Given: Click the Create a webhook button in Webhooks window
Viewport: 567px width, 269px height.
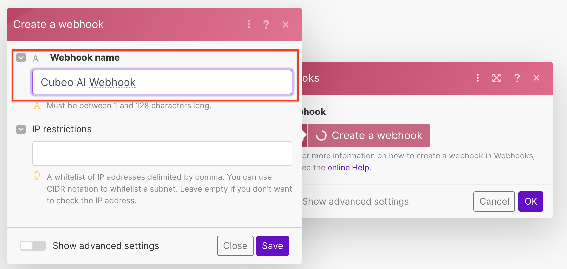Looking at the screenshot, I should tap(369, 135).
